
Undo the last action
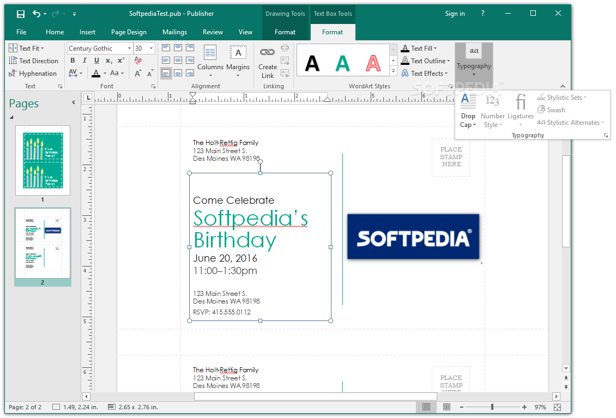(37, 14)
